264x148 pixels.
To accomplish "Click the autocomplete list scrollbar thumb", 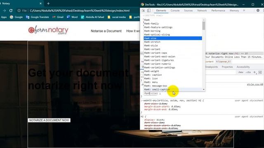I will coord(204,25).
